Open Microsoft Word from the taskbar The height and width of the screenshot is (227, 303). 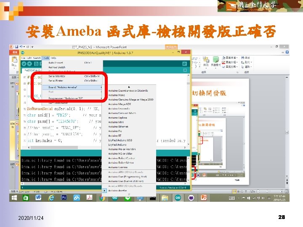pyautogui.click(x=38, y=198)
